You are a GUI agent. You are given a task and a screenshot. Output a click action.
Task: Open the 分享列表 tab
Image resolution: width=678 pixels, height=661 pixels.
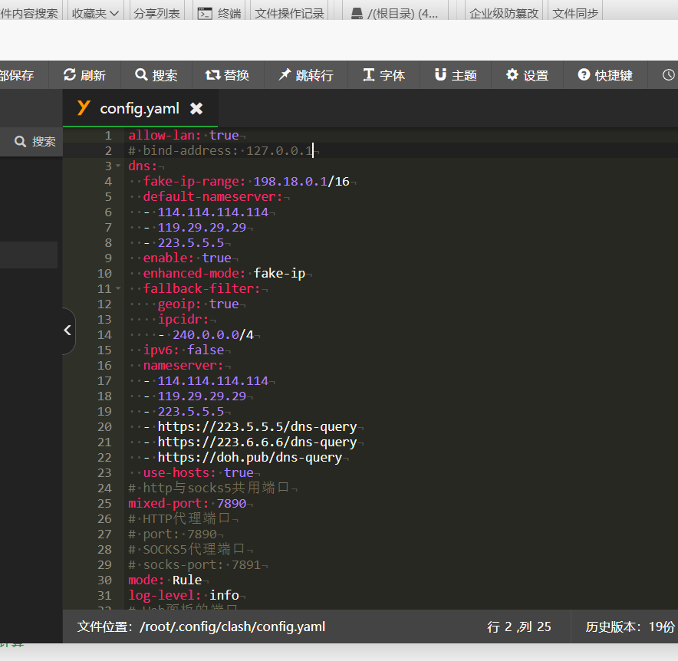156,13
